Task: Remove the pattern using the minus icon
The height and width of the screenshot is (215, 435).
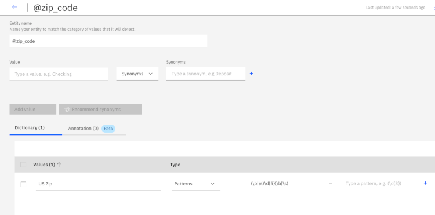Action: pos(331,183)
